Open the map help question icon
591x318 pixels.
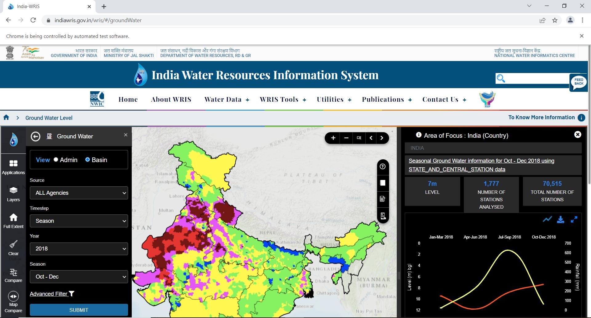pyautogui.click(x=383, y=167)
